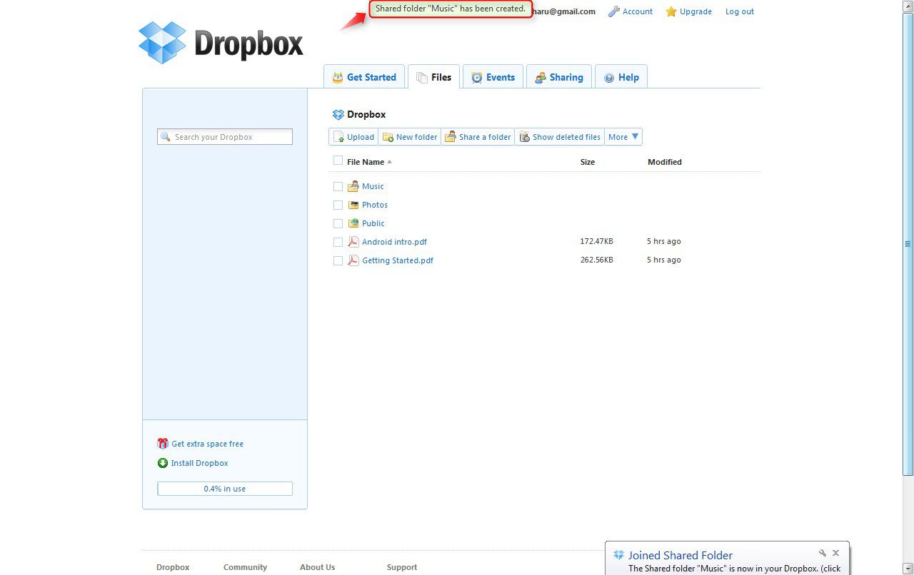This screenshot has height=575, width=914.
Task: Click the Get Started cake icon
Action: [338, 77]
